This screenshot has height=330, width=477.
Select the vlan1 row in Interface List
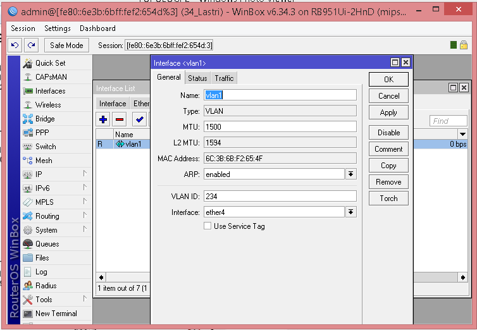point(123,144)
